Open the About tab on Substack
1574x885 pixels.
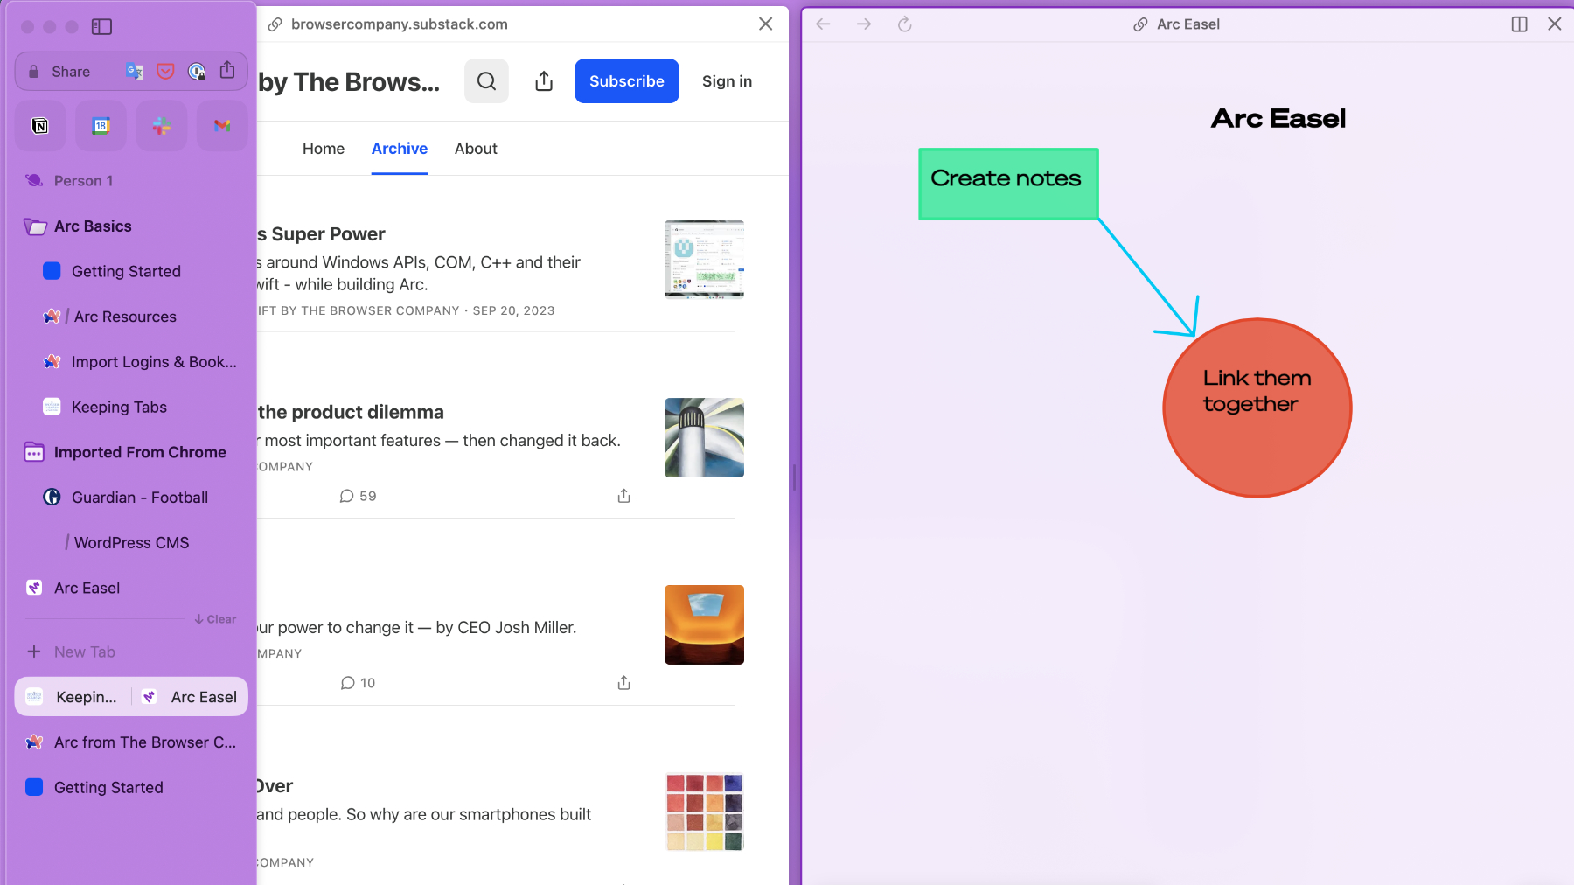point(476,149)
